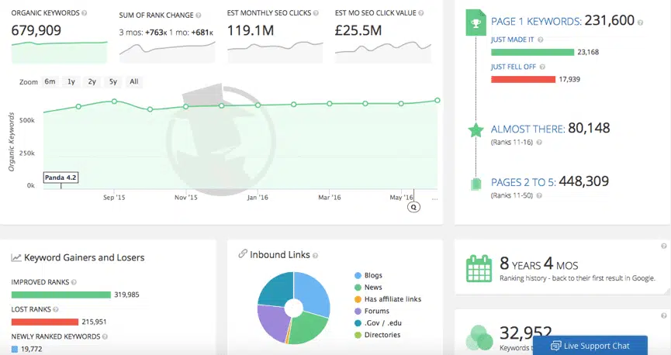Set chart zoom to All
This screenshot has height=355, width=671.
click(134, 81)
